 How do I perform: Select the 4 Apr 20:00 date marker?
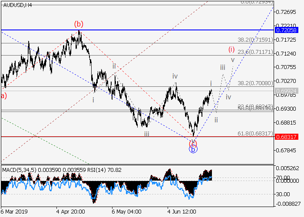(69, 212)
